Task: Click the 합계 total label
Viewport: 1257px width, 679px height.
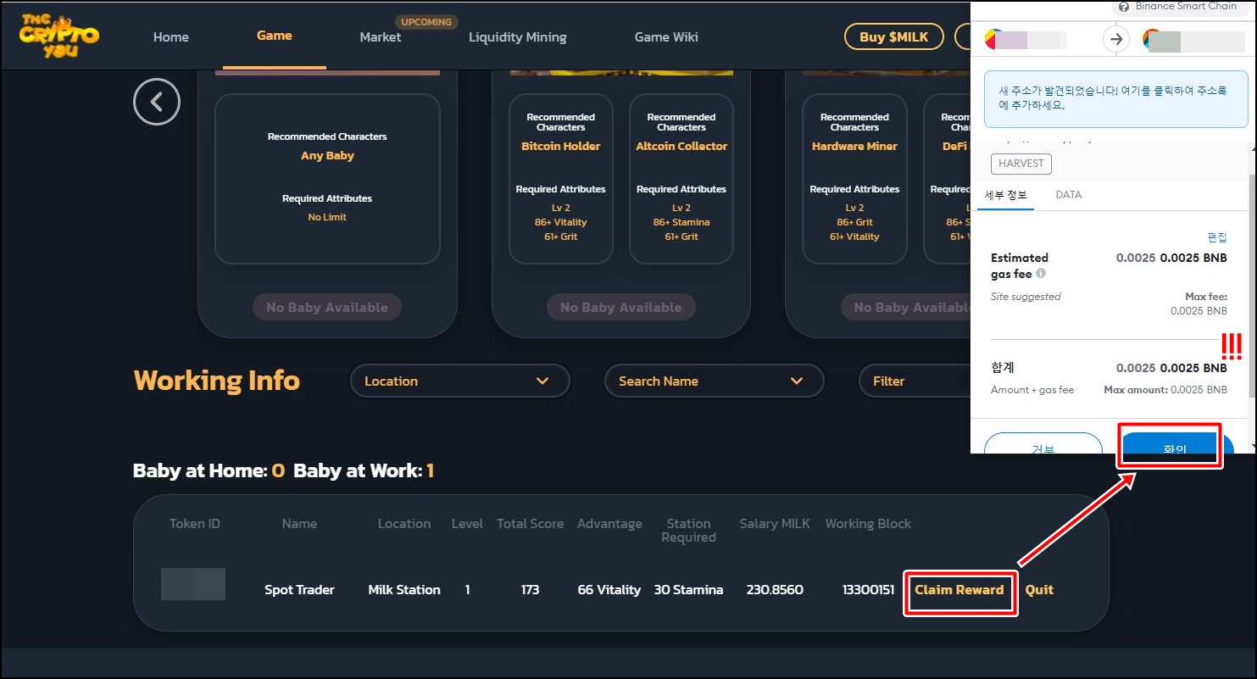Action: tap(1003, 368)
